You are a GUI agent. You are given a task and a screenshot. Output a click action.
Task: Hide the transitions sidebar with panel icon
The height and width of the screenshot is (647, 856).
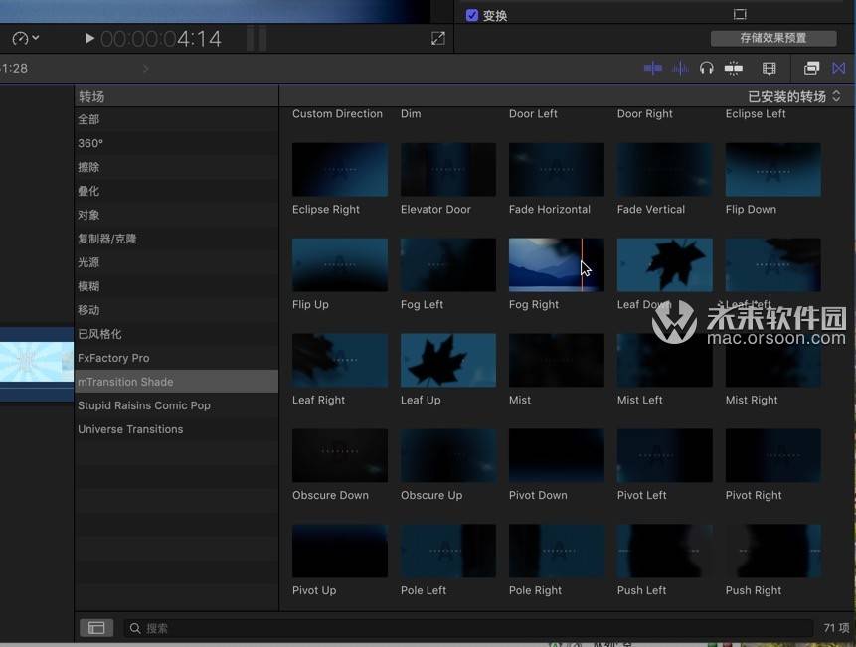pyautogui.click(x=96, y=628)
